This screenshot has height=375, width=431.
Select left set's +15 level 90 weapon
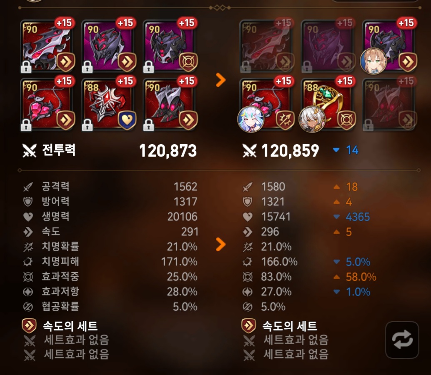48,46
